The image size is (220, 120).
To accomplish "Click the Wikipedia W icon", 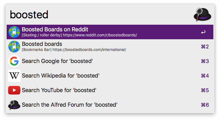I will tap(14, 76).
